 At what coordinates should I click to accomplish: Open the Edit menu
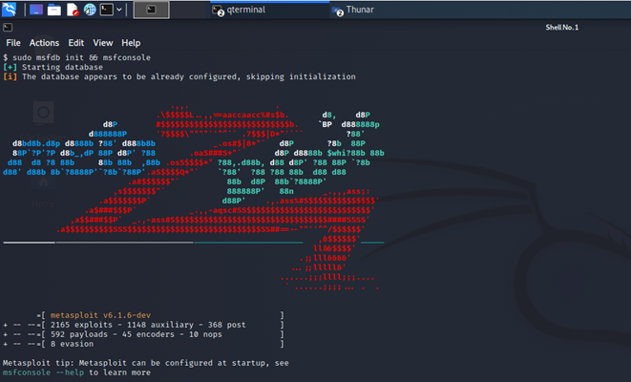click(76, 43)
